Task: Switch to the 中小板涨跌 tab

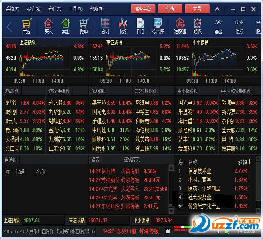Action: (188, 91)
